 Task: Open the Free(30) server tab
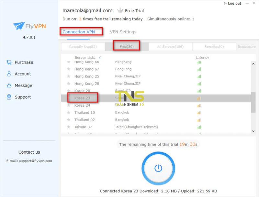click(x=127, y=47)
